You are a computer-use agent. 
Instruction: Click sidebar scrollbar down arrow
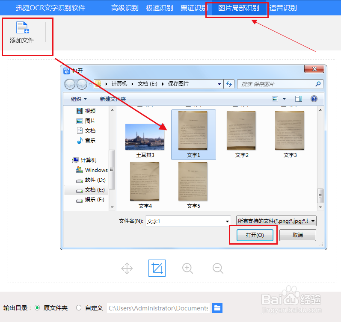click(x=112, y=207)
